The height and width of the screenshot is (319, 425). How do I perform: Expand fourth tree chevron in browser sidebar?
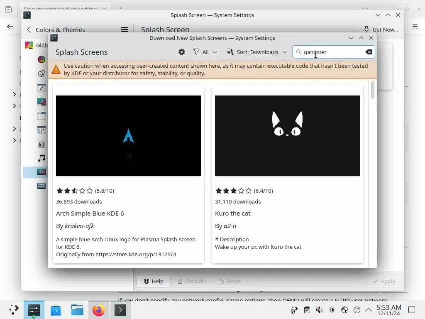pos(15,140)
